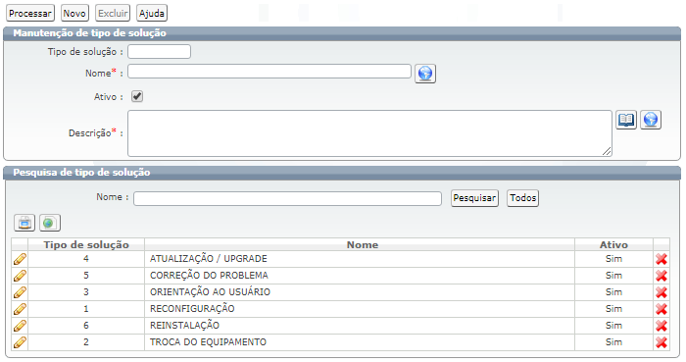Select the TROCA DO EQUIPAMENTO name cell
The height and width of the screenshot is (362, 686).
coord(360,342)
